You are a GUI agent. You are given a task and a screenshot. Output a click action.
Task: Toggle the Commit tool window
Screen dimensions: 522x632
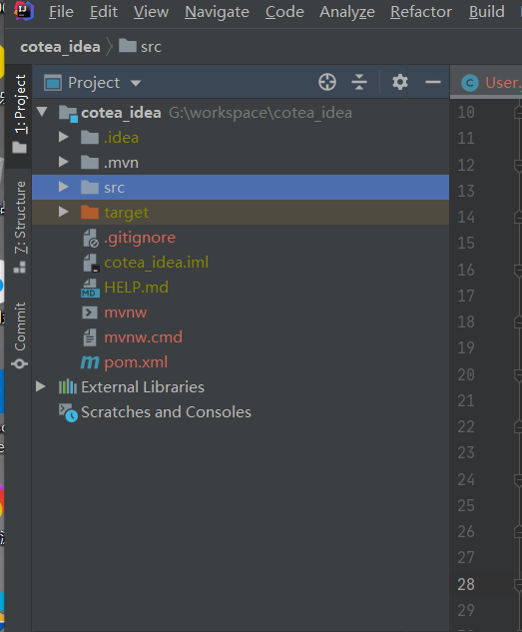coord(19,335)
